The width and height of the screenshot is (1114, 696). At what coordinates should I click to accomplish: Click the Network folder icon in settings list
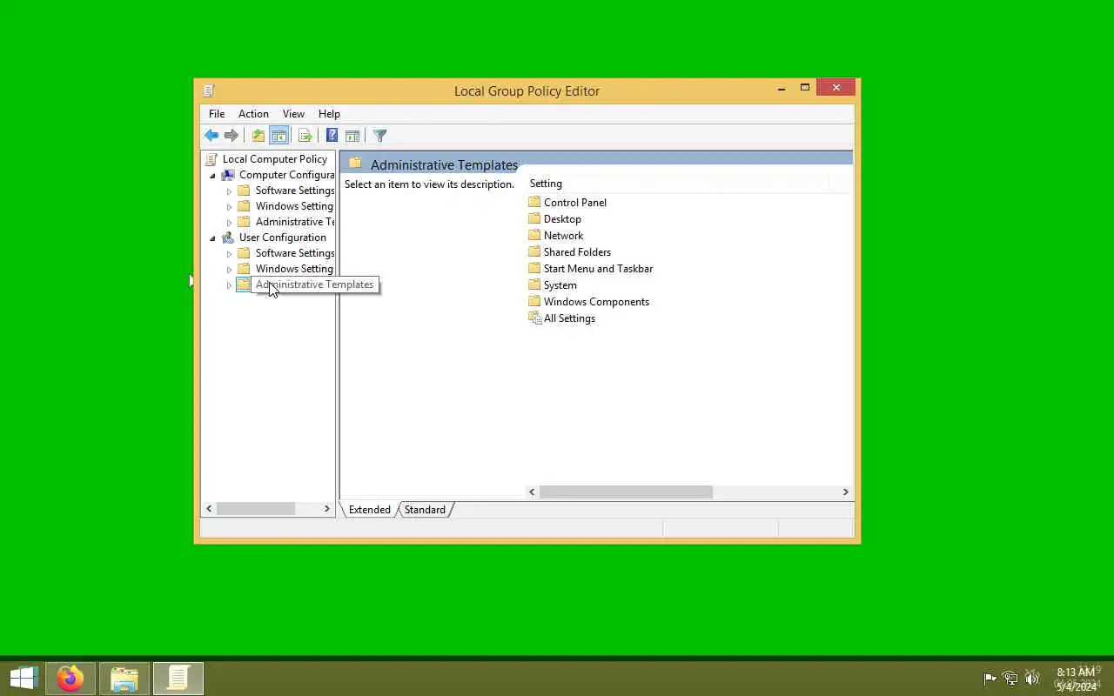(534, 235)
